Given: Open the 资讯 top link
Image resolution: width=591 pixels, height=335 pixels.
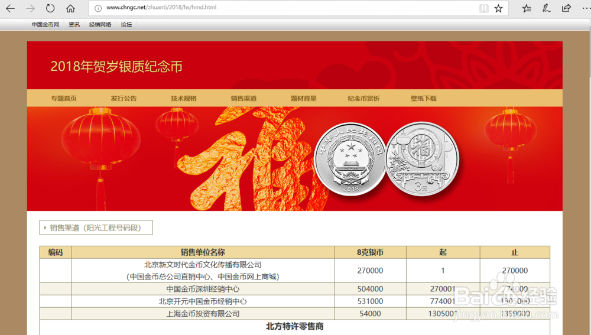Looking at the screenshot, I should click(74, 24).
